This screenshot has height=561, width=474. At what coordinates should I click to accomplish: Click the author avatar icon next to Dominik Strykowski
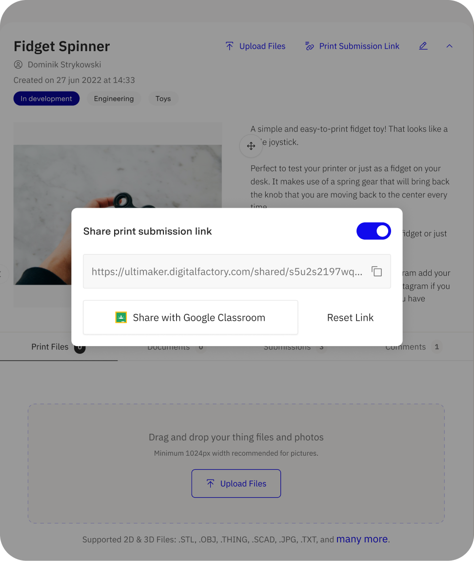point(19,64)
